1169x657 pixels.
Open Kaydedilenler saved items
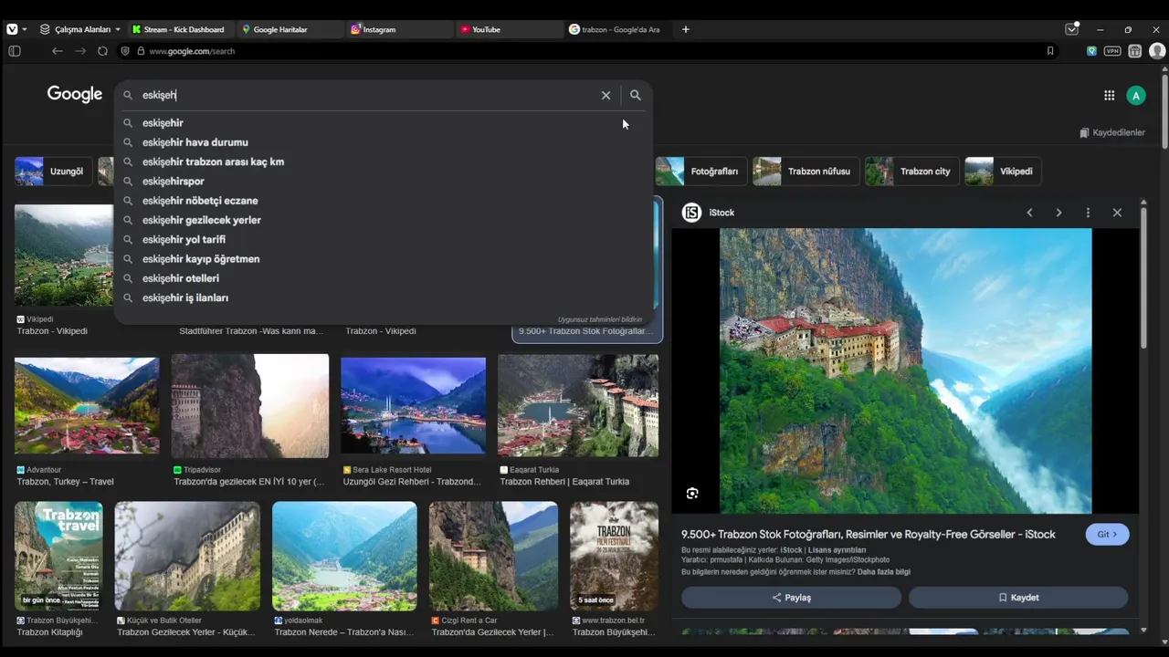click(x=1112, y=132)
